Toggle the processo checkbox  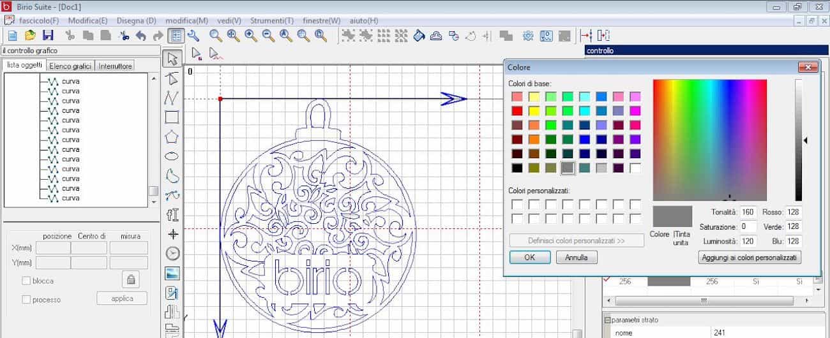pos(26,299)
